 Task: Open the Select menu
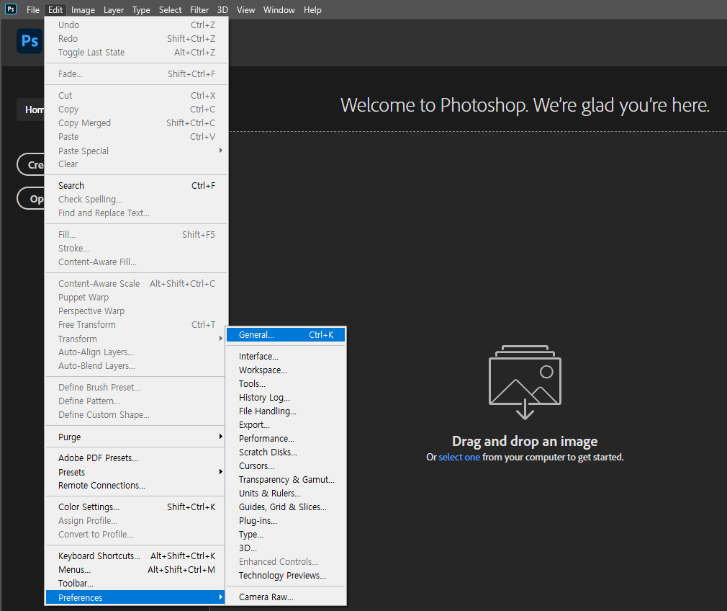170,10
